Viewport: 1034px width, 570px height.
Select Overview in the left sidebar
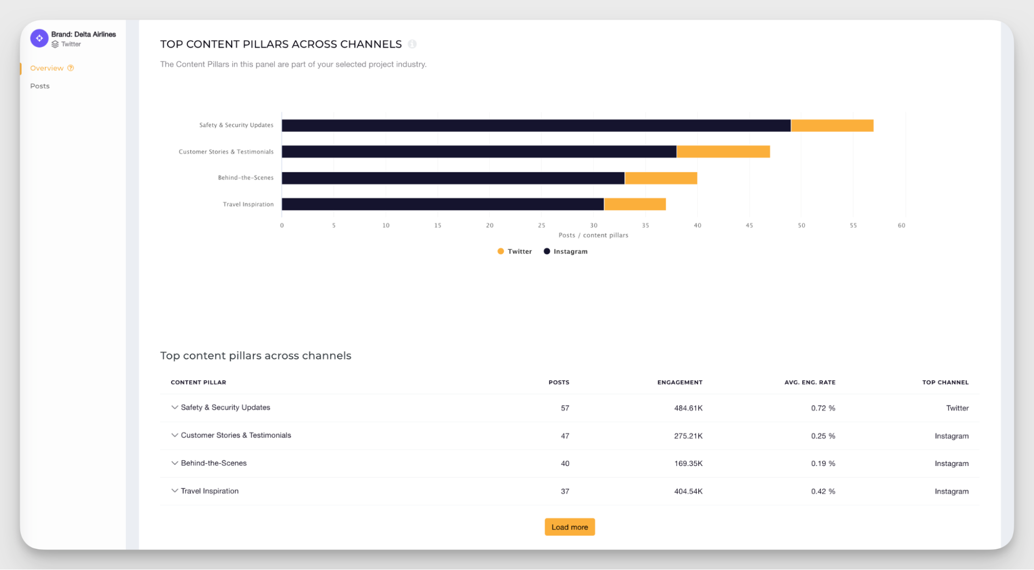click(x=47, y=68)
